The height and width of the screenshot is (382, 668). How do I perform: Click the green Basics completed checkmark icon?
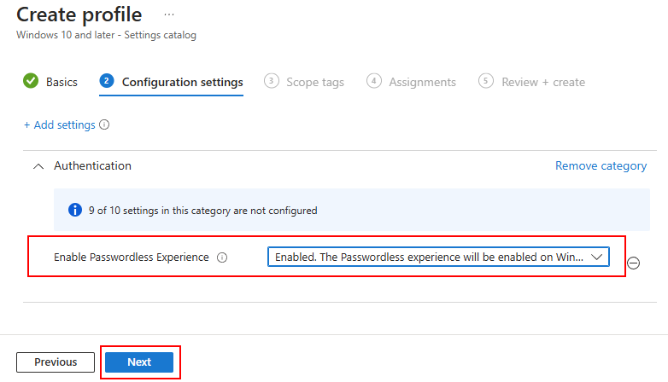(31, 81)
